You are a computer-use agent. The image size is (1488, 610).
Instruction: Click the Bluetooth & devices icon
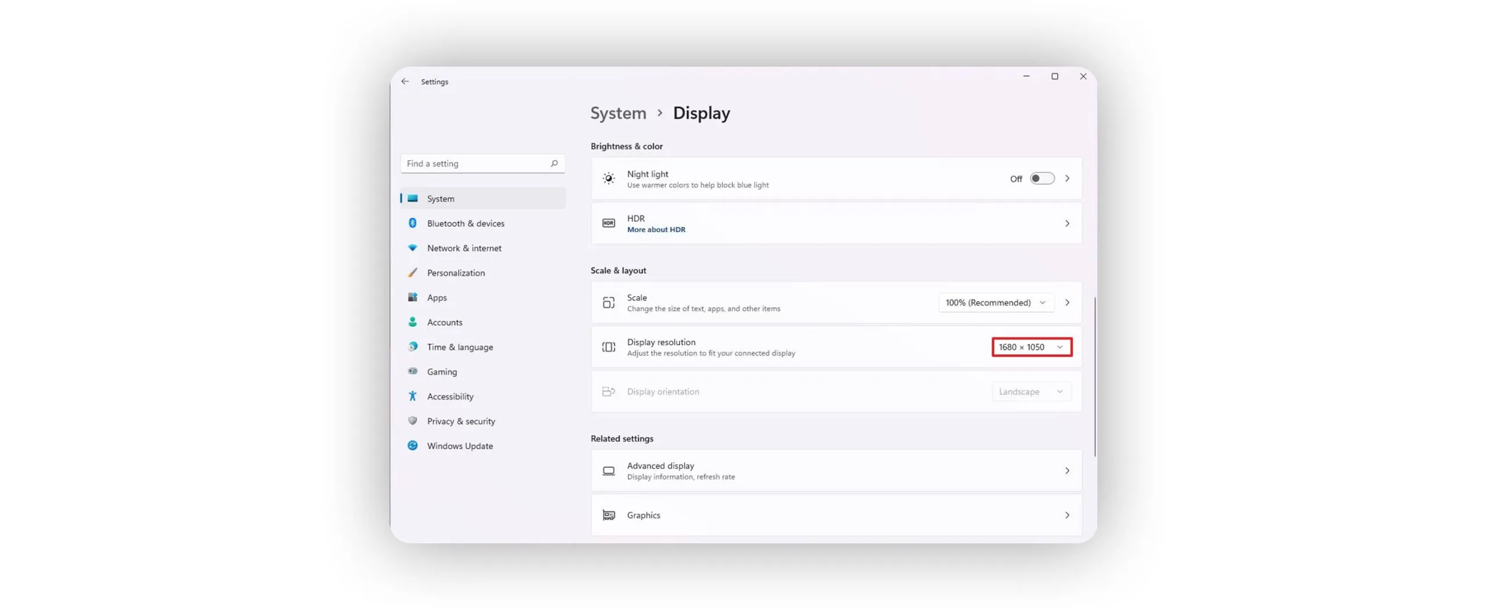(x=412, y=223)
